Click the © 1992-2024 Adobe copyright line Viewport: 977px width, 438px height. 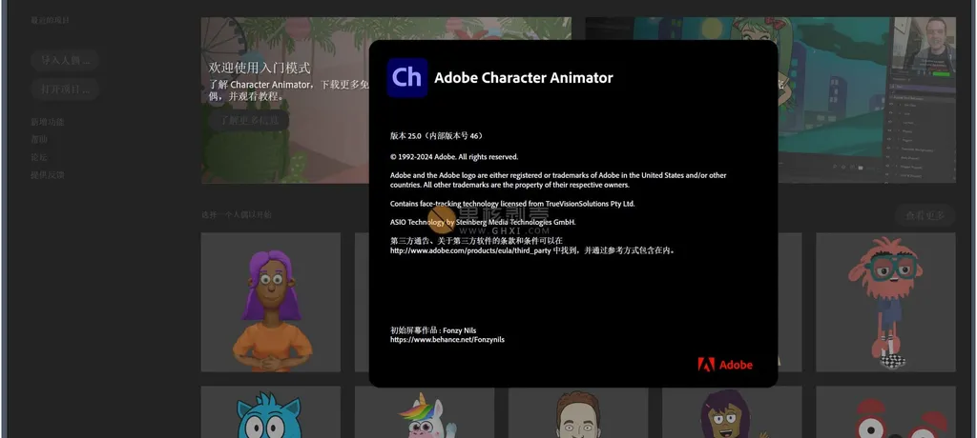[454, 157]
